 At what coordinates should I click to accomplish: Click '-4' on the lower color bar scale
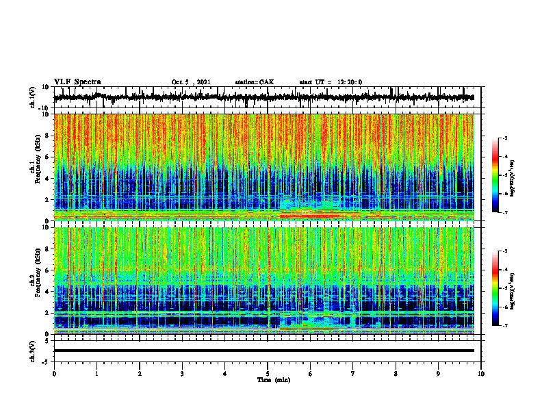504,270
